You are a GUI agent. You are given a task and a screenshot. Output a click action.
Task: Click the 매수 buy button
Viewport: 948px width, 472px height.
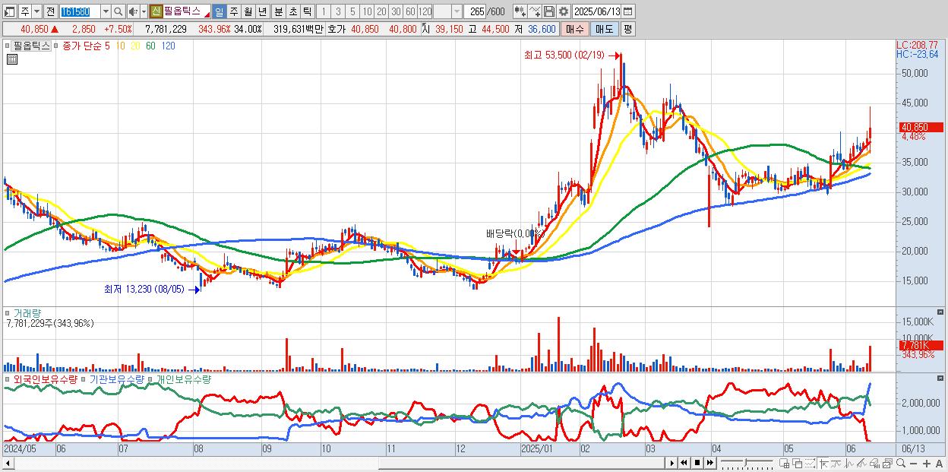tap(575, 29)
